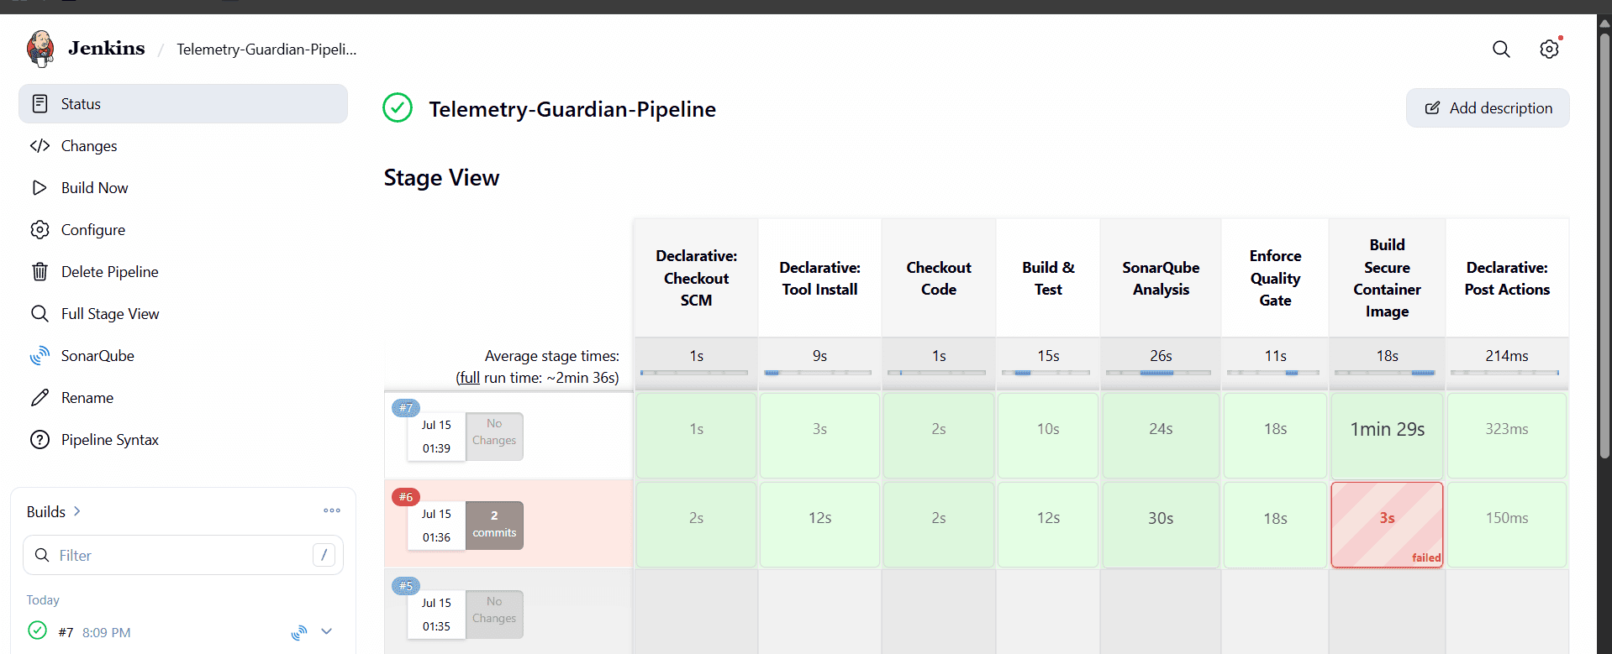Viewport: 1612px width, 654px height.
Task: Click the Stage View heading
Action: click(x=441, y=178)
